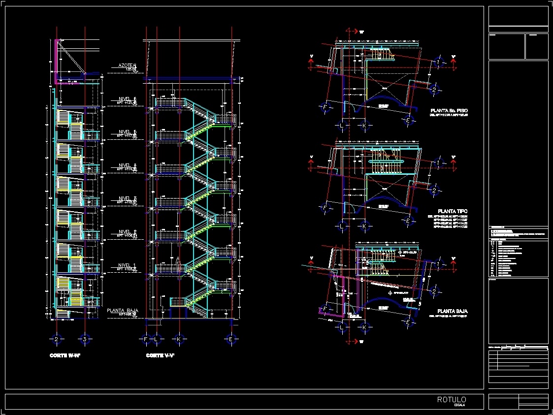Pick the NIVEL 5 level label
Viewport: 553px width, 415px height.
128,132
